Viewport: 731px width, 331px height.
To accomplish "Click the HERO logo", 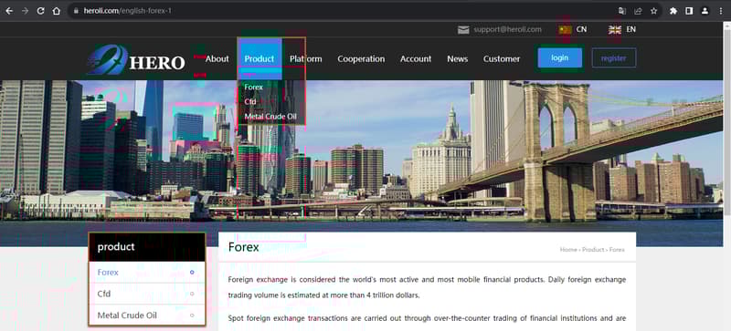I will [136, 60].
